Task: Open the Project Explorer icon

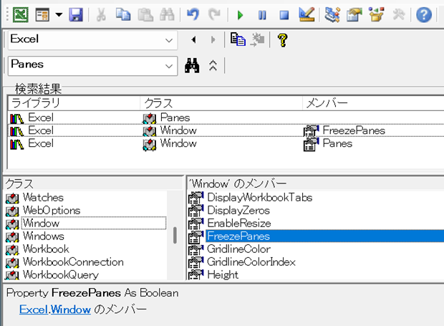Action: pos(332,14)
